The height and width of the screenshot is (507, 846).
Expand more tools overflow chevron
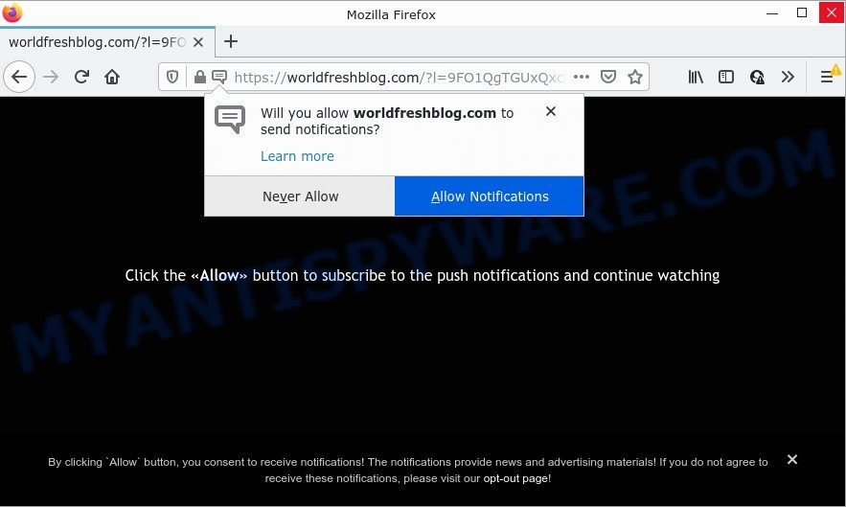[x=788, y=78]
